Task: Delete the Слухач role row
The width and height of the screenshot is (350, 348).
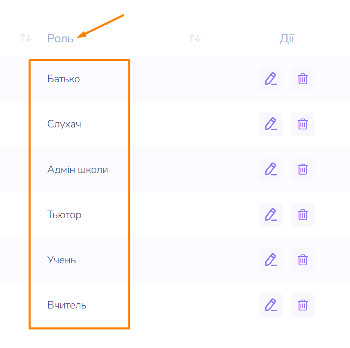Action: coord(303,124)
